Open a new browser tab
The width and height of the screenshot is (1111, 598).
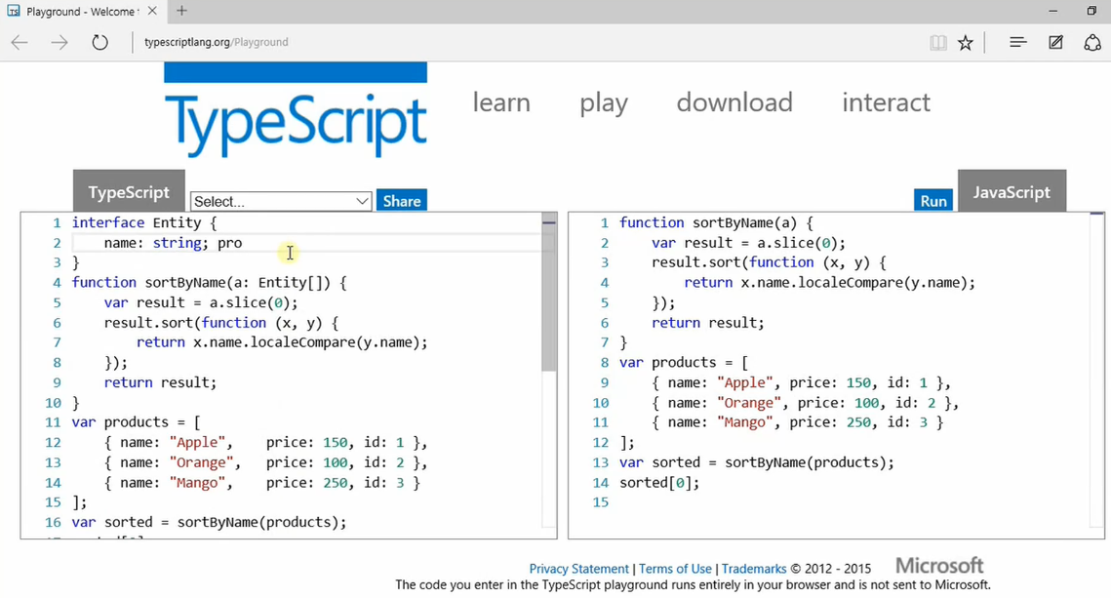click(182, 11)
